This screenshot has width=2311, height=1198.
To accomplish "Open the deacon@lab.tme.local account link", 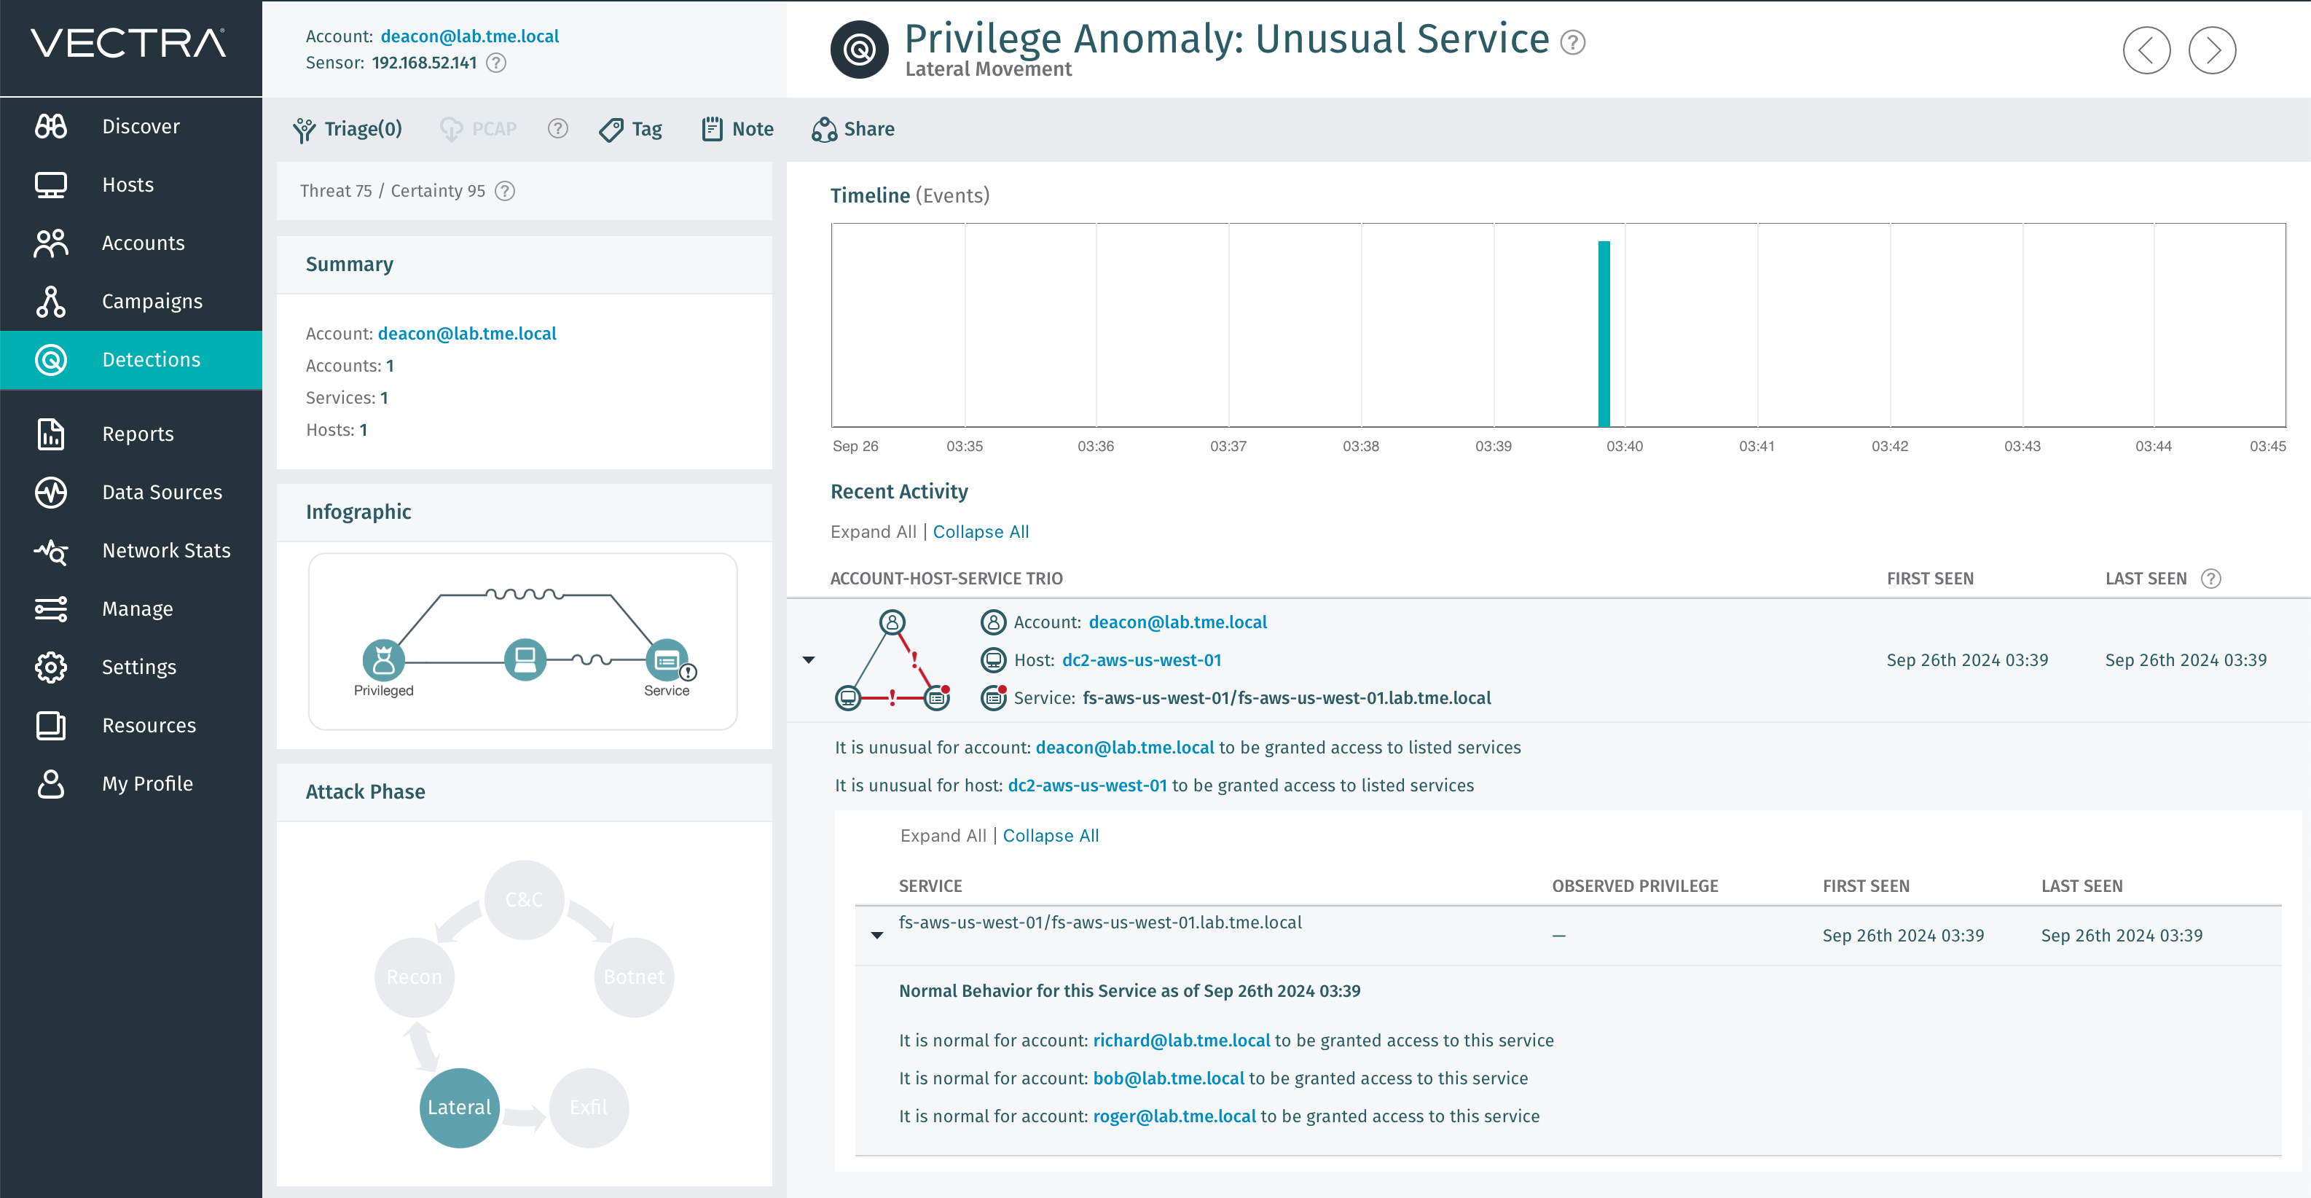I will [x=1177, y=621].
